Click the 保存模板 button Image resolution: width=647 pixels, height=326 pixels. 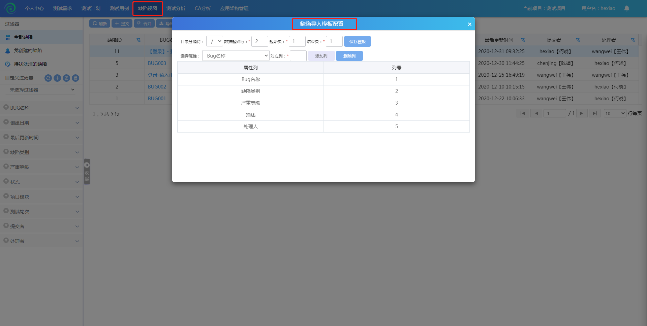click(x=357, y=42)
